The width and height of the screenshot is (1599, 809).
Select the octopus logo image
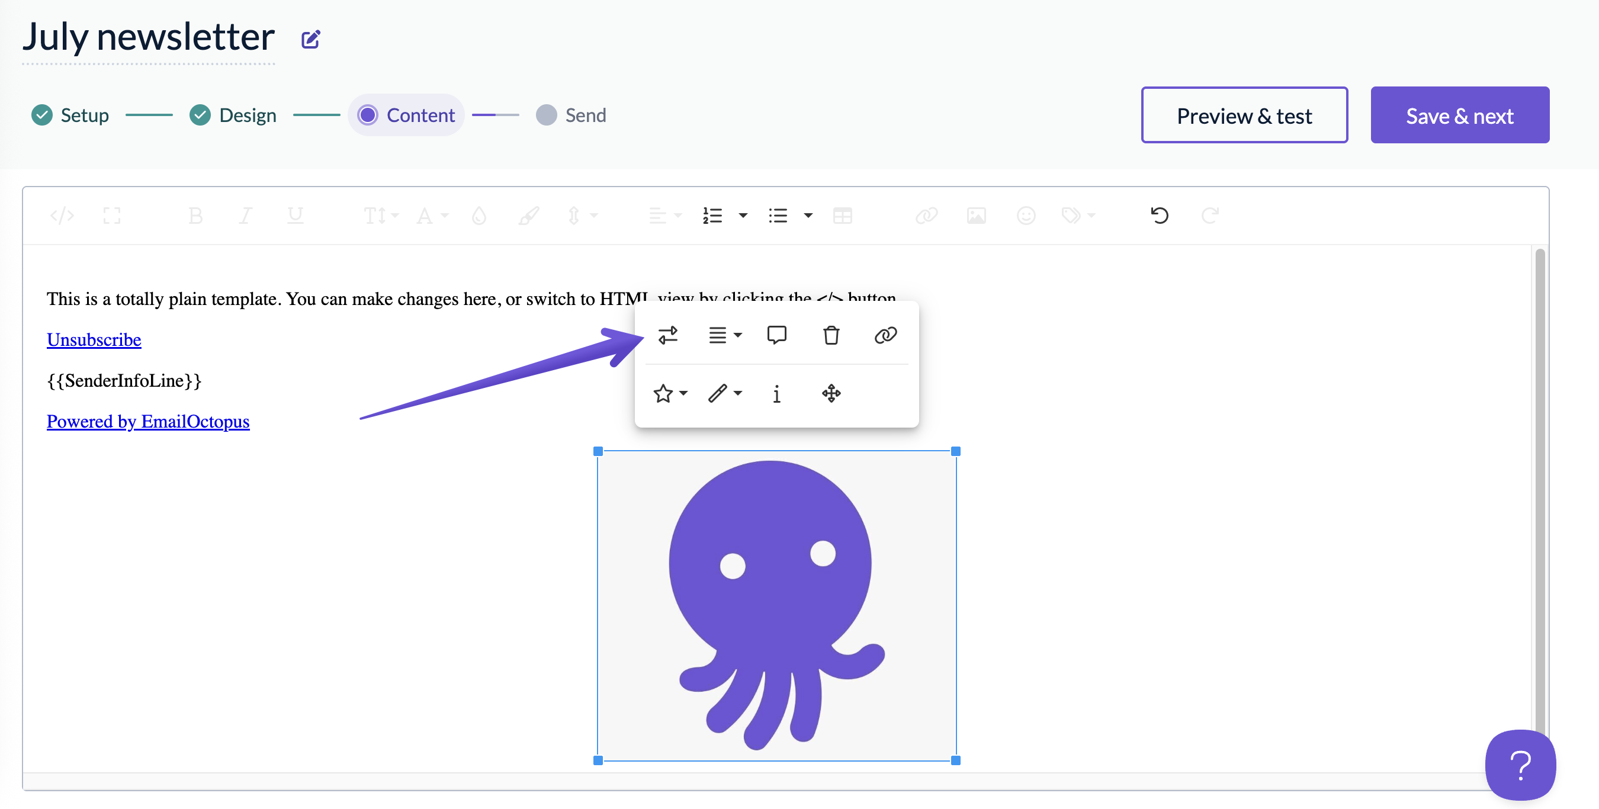[x=776, y=606]
